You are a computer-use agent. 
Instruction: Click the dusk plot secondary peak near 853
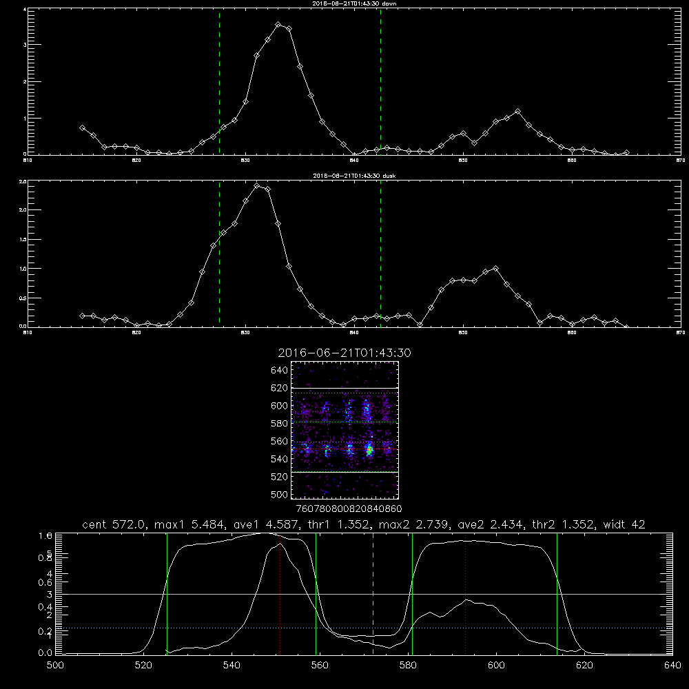coord(495,268)
